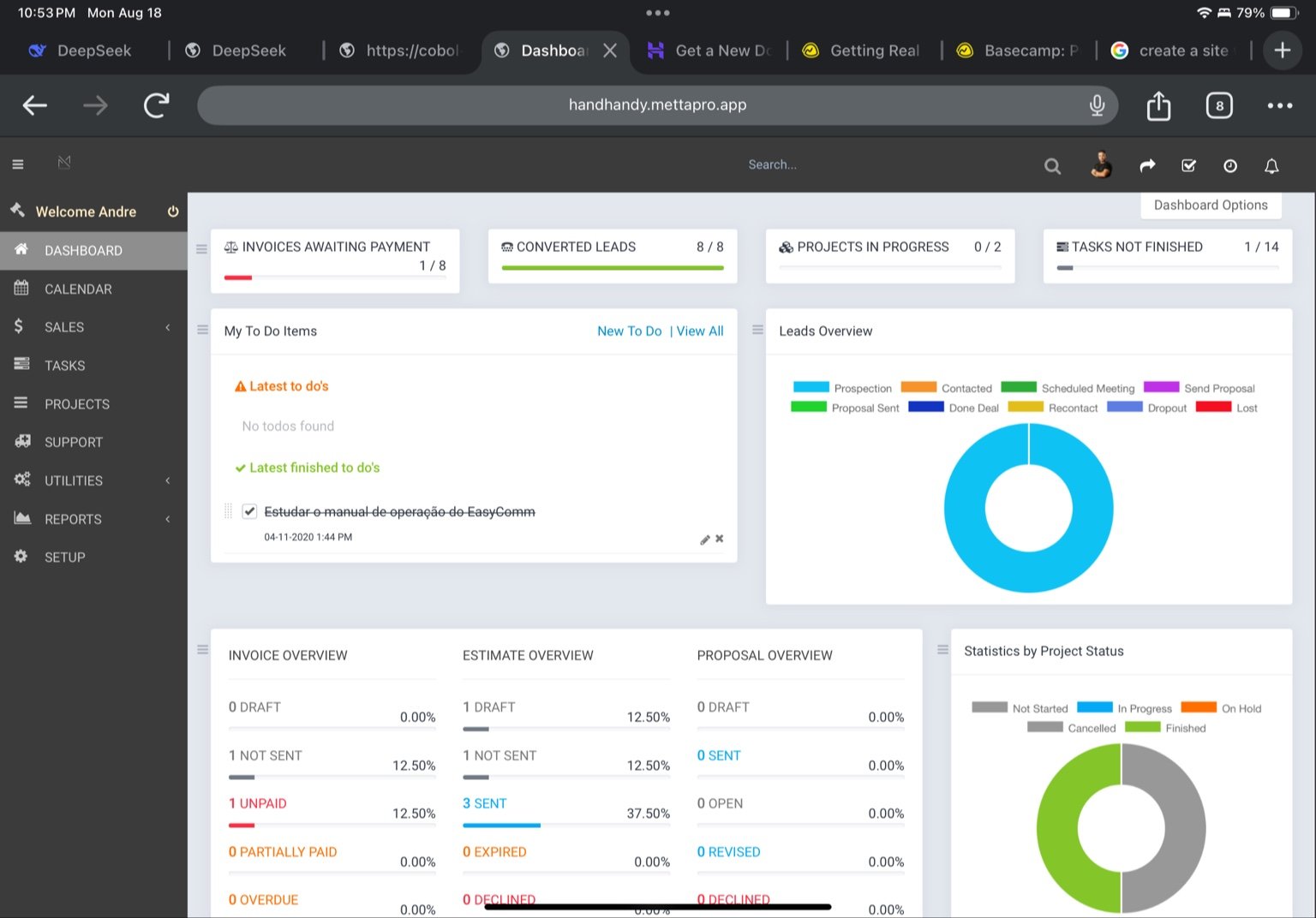Open the timesheets clock icon
Image resolution: width=1316 pixels, height=918 pixels.
[1230, 166]
